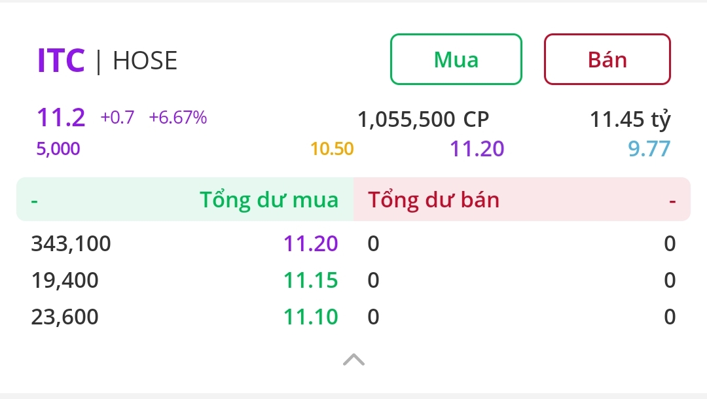Tap the HOSE exchange label

pos(145,61)
